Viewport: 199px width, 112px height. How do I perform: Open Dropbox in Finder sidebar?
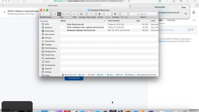[49, 45]
